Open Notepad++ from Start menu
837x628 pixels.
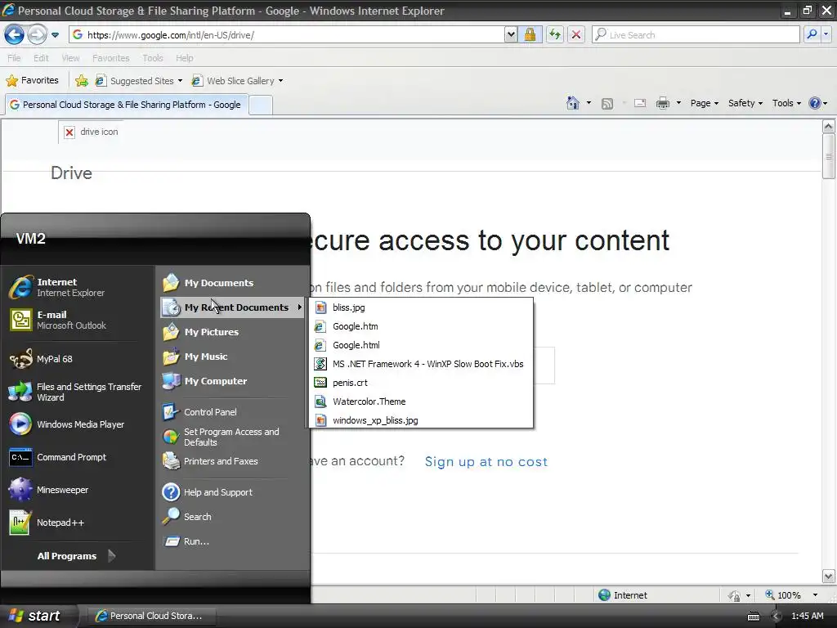click(x=78, y=523)
